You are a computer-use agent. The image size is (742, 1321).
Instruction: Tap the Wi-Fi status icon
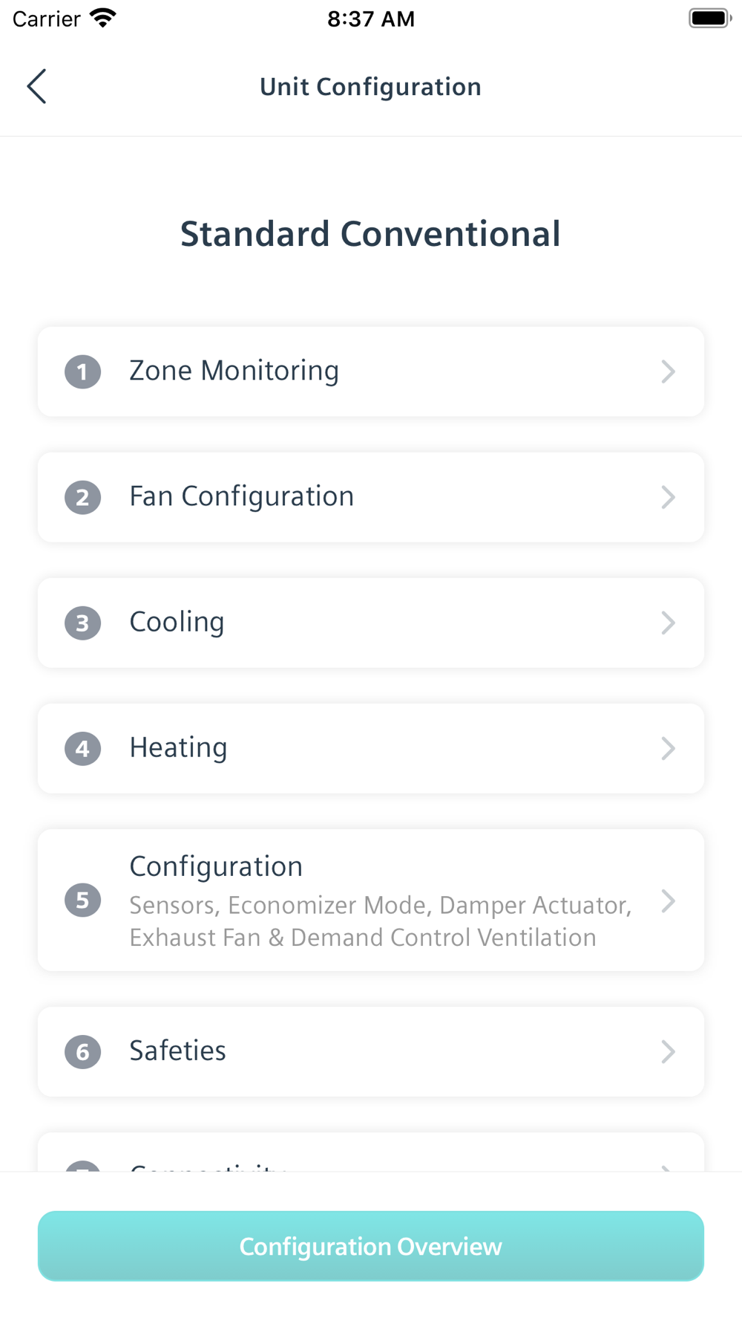[x=103, y=18]
